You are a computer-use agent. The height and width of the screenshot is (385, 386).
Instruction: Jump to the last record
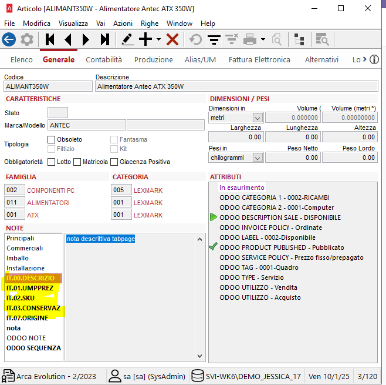(x=104, y=39)
